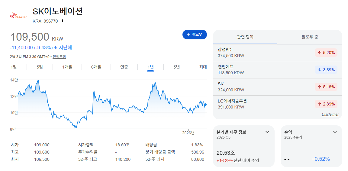
Task: Expand the 분기별 재무 정보 dropdown
Action: pos(267,132)
